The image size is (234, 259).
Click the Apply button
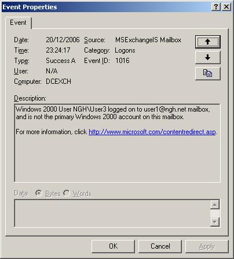coord(207,246)
